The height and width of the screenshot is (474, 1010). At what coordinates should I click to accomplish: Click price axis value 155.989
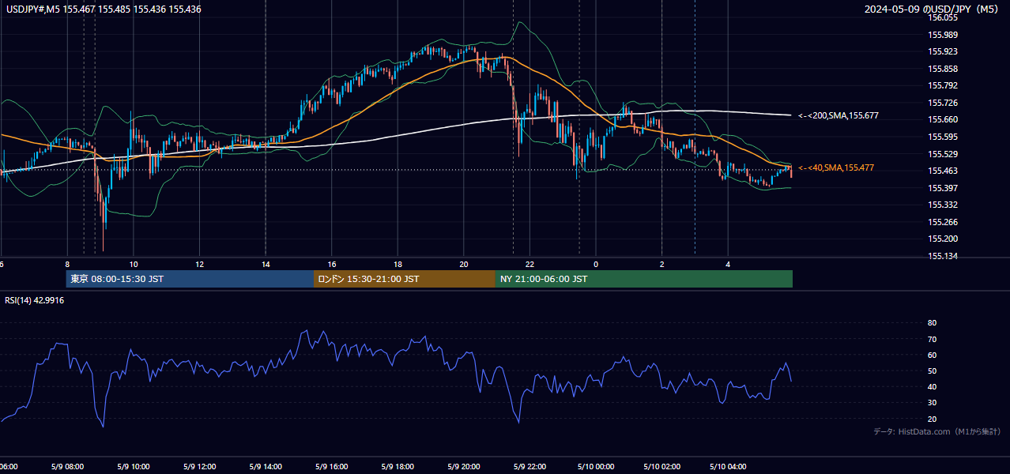[942, 35]
